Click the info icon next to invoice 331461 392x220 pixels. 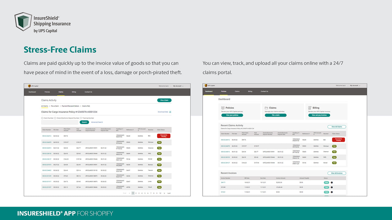(332, 192)
